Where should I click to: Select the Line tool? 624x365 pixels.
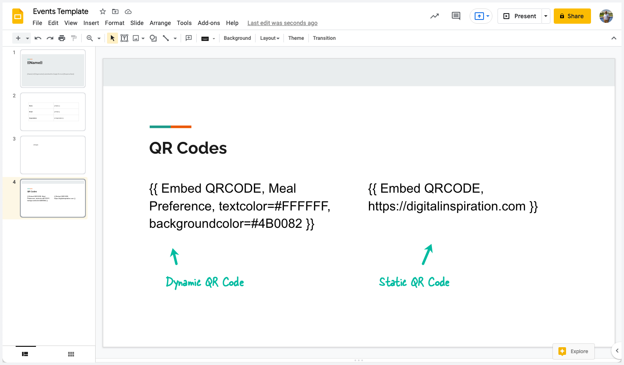[167, 38]
